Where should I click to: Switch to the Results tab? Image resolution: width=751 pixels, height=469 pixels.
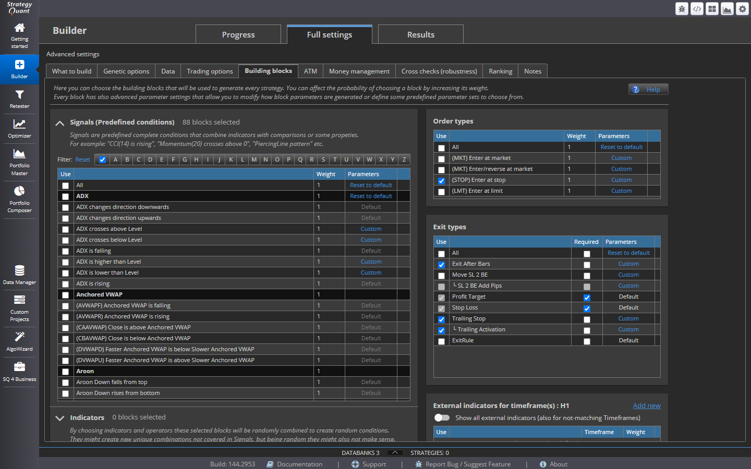tap(421, 34)
